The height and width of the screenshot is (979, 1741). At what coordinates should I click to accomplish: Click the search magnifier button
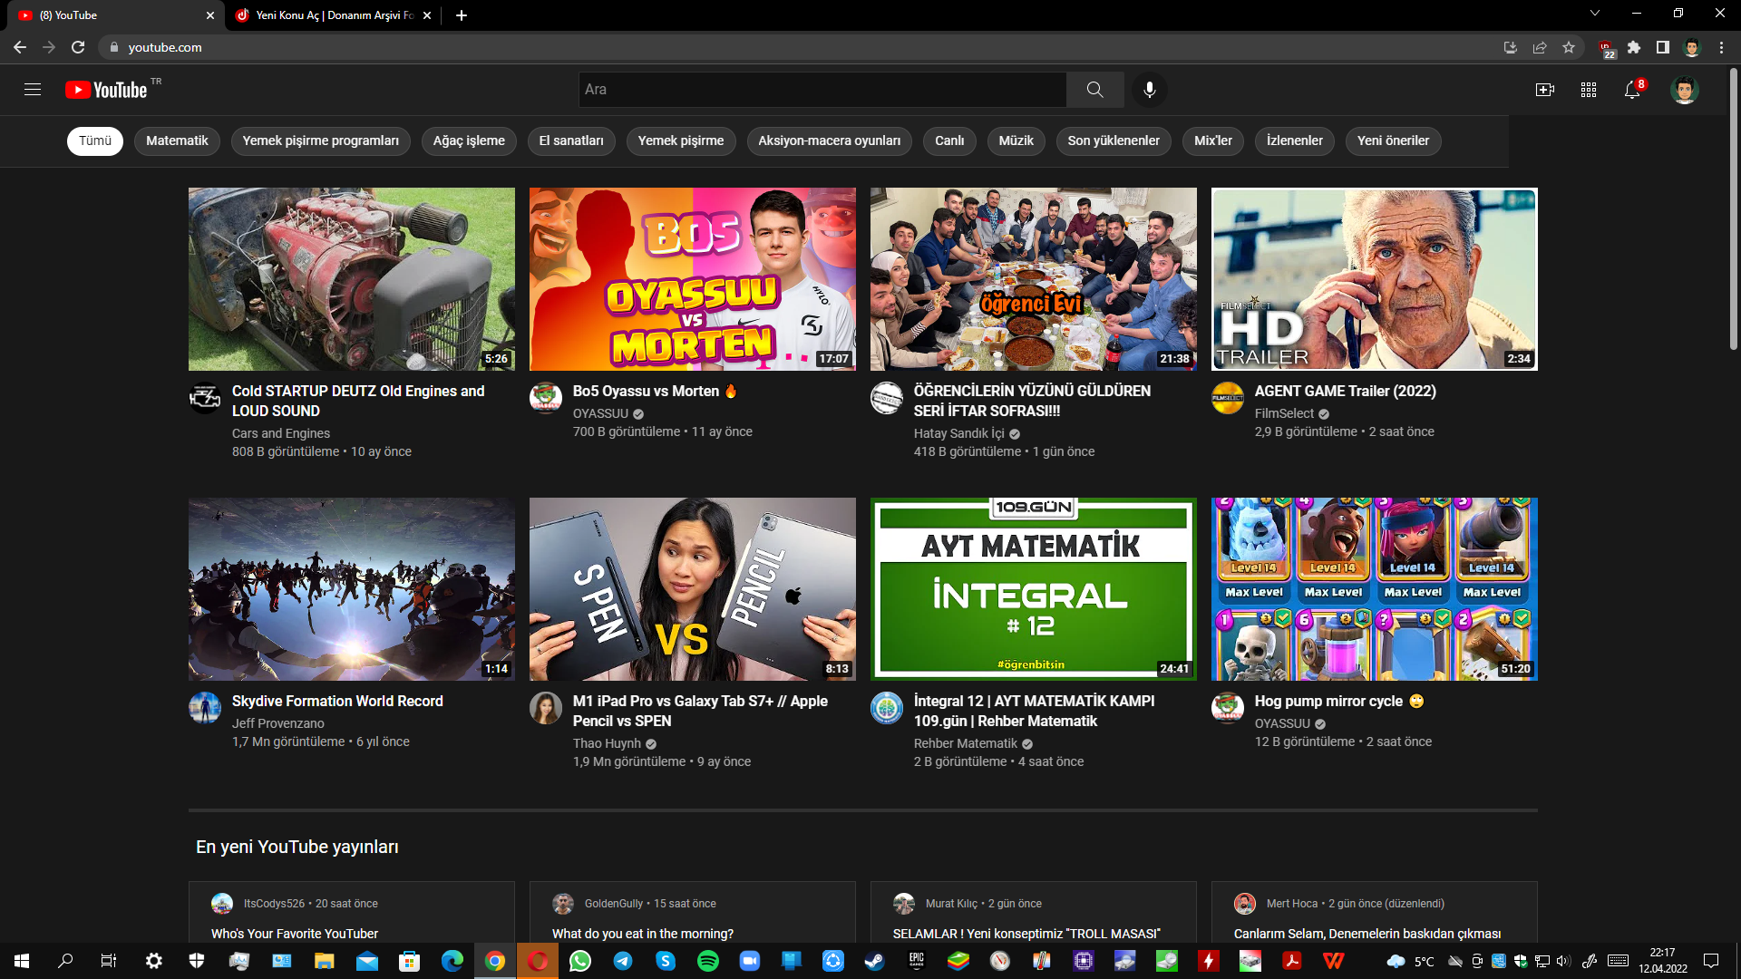1094,89
